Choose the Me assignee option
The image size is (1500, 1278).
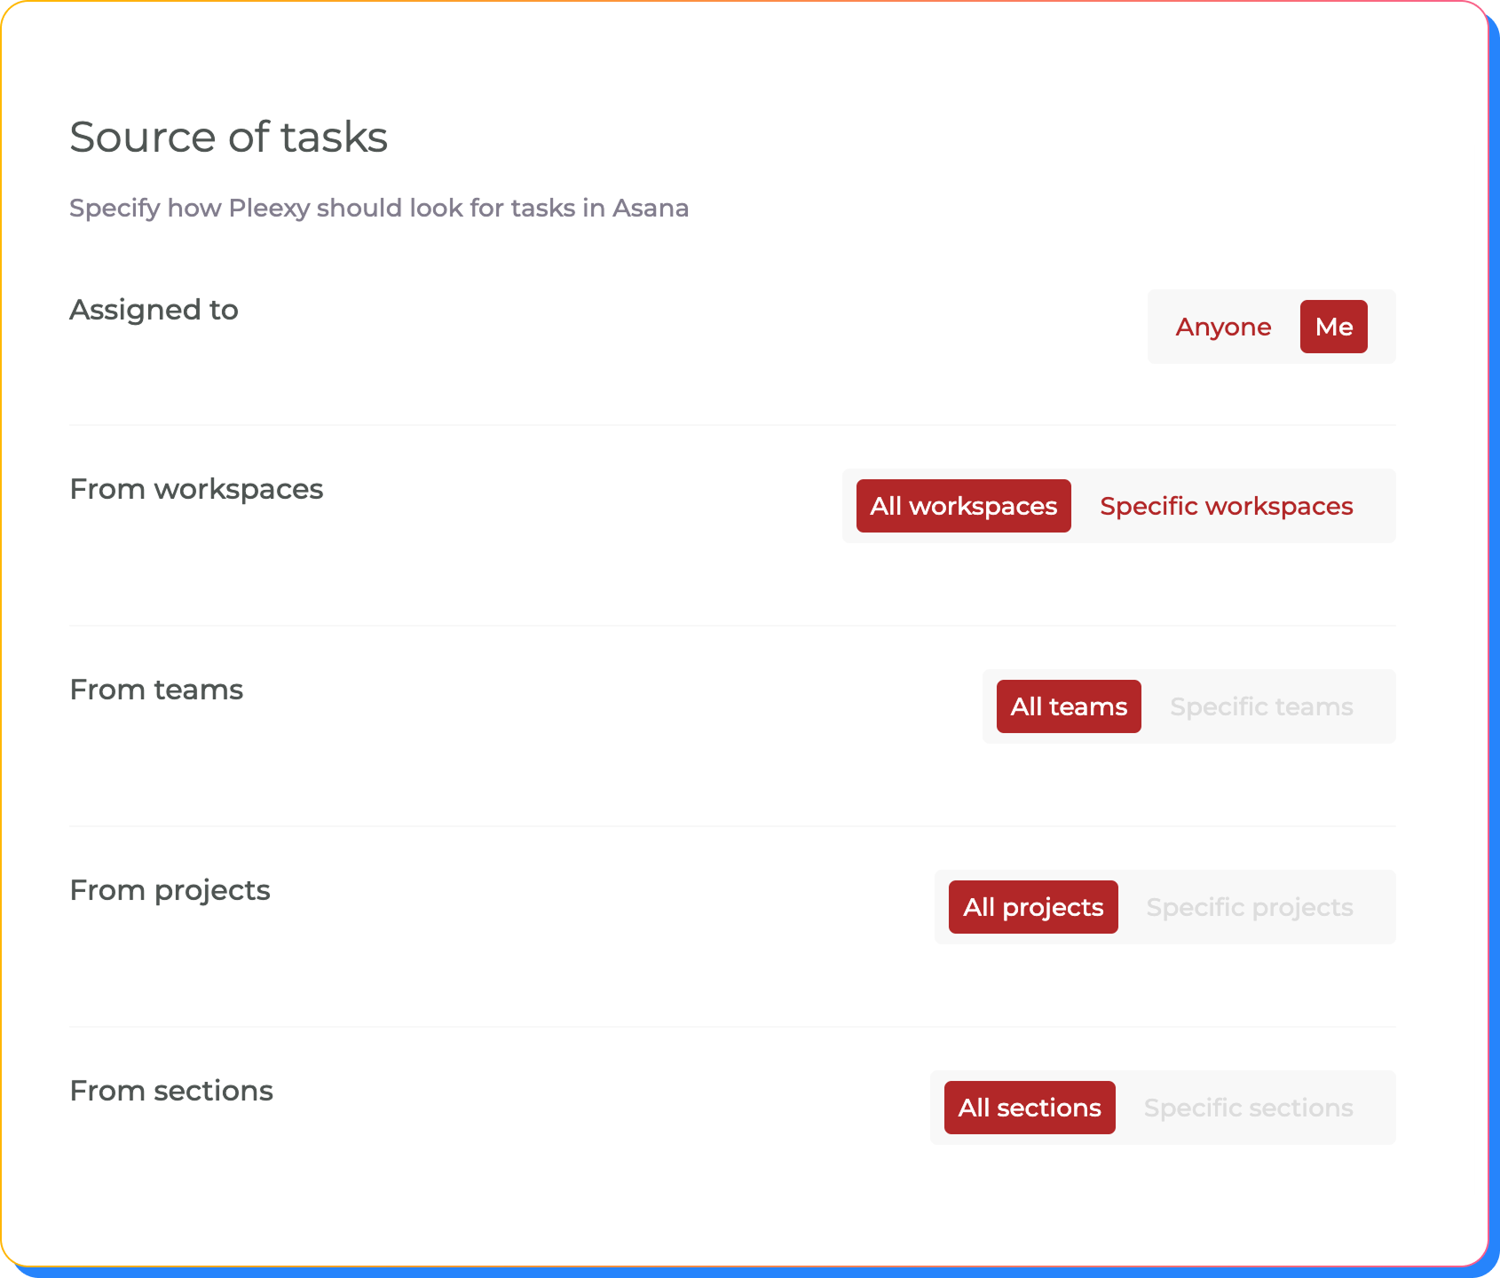(1334, 327)
